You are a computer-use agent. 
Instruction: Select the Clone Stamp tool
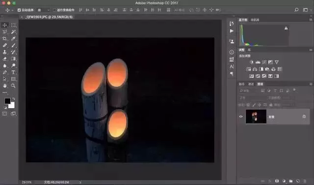(x=4, y=52)
